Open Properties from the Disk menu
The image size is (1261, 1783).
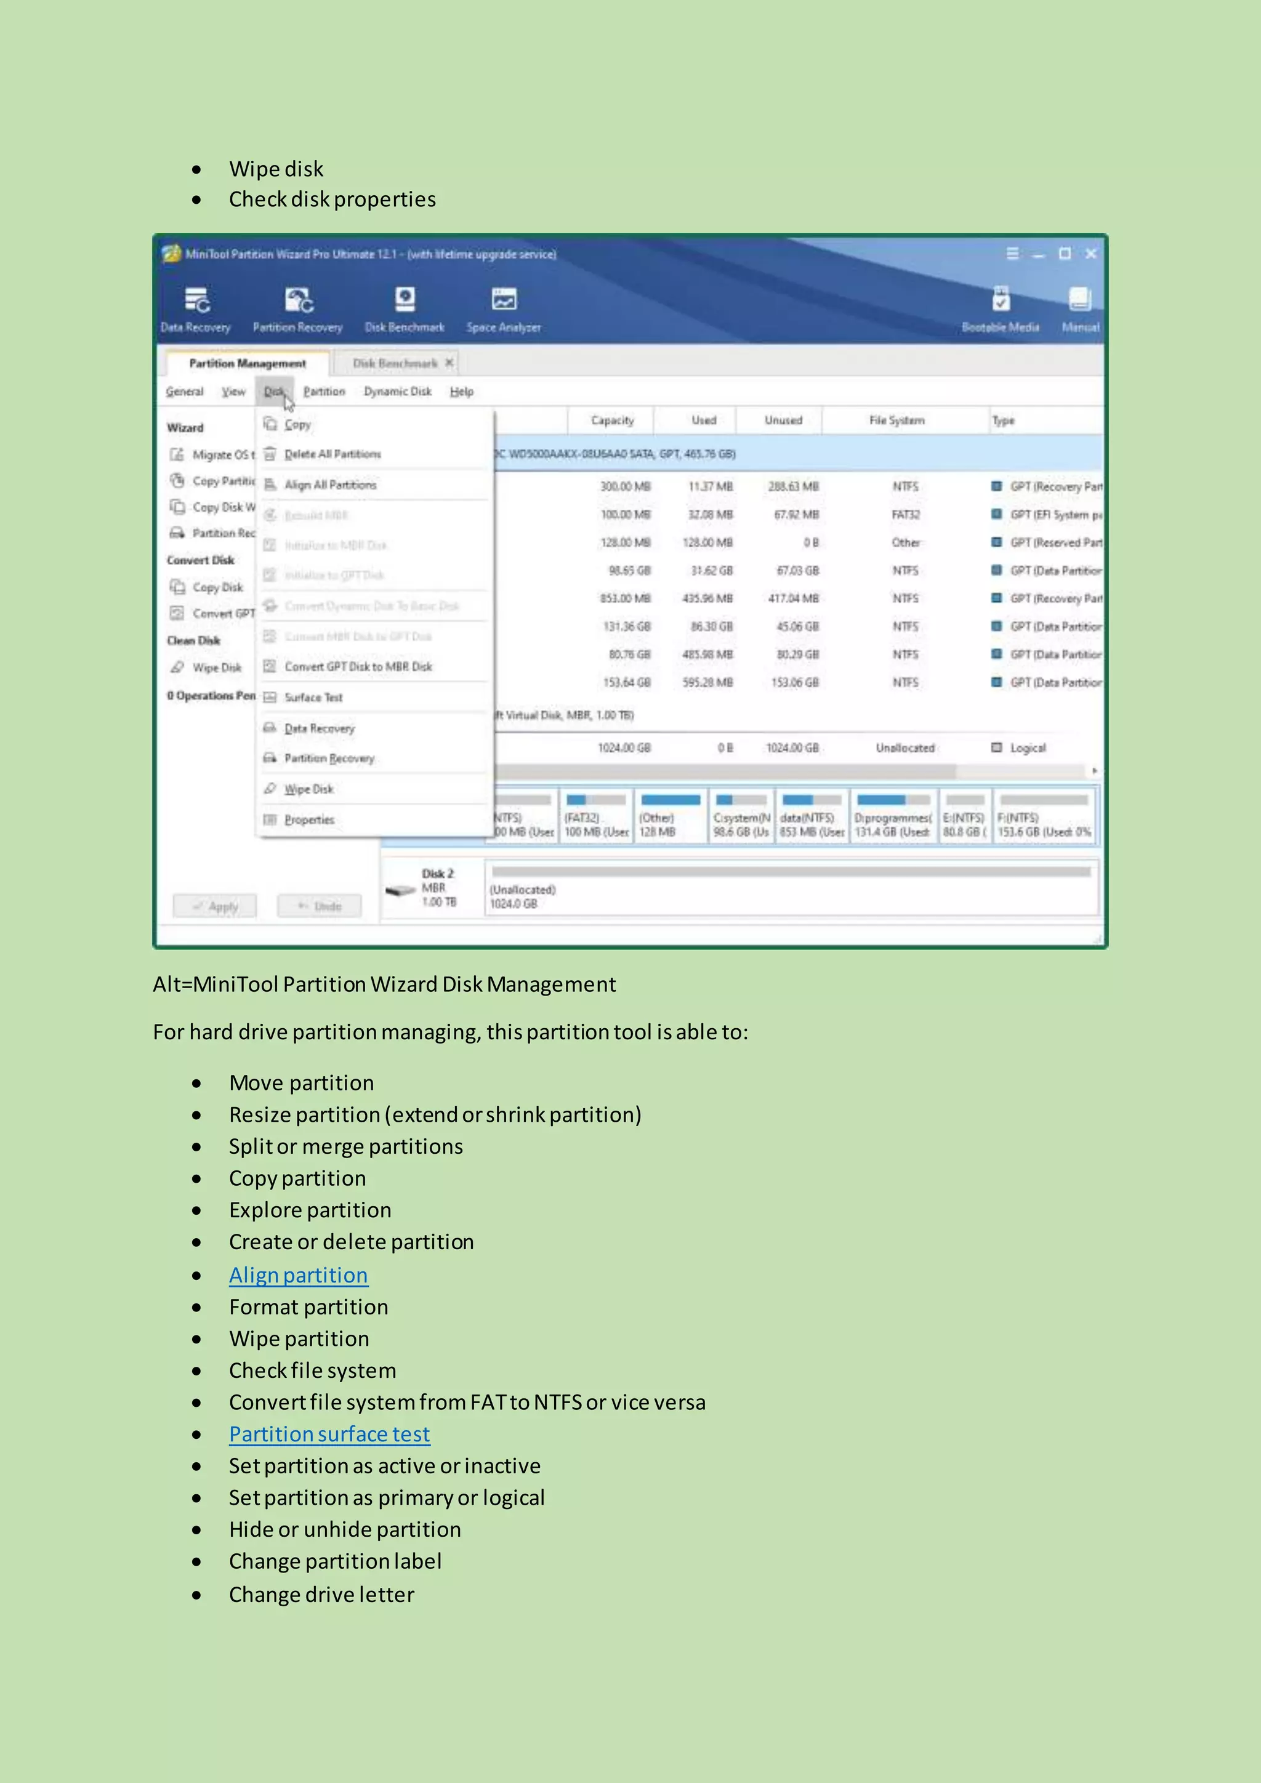coord(374,819)
